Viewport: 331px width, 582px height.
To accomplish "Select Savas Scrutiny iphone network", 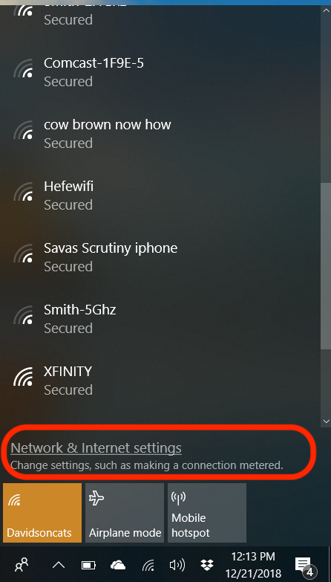I will [160, 257].
